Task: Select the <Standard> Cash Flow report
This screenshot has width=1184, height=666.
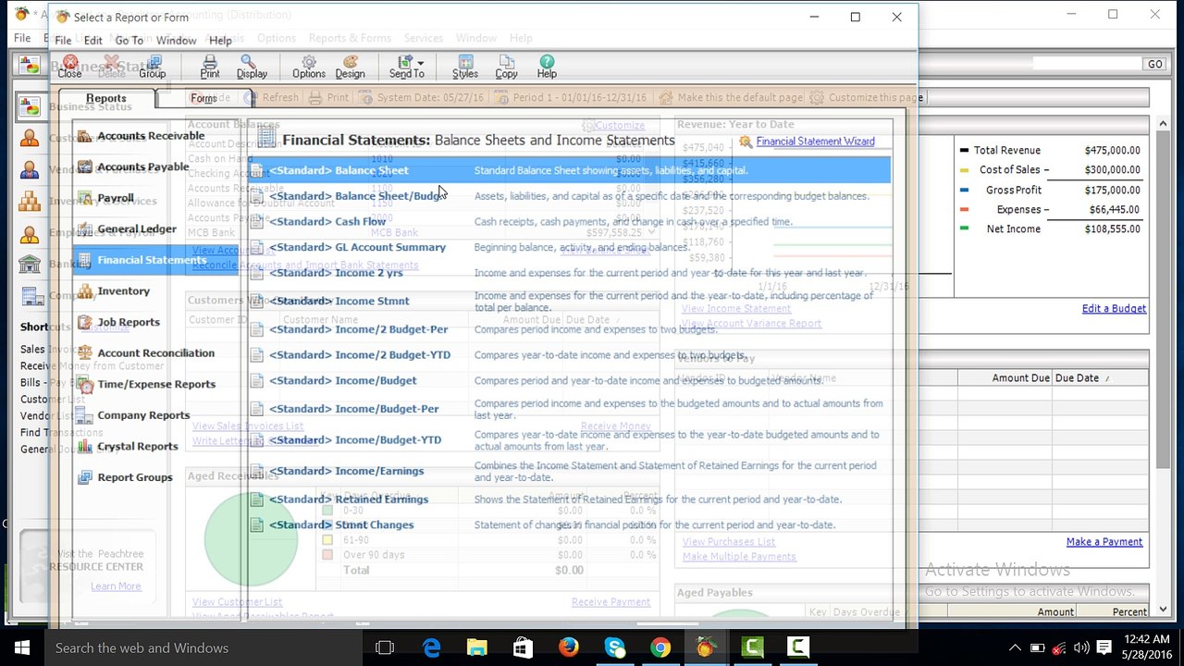Action: [569, 222]
